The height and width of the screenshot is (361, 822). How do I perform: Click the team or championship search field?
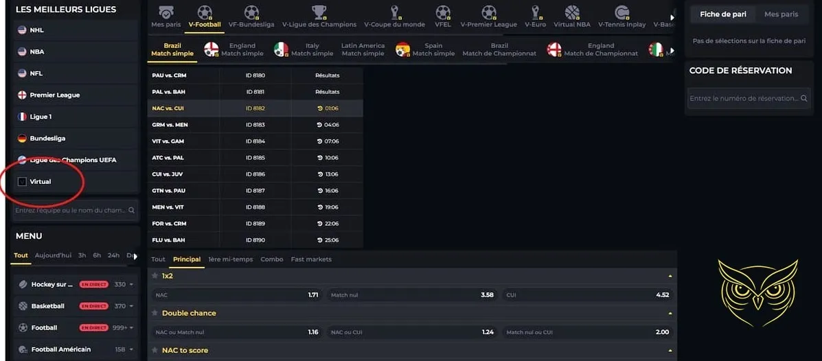pyautogui.click(x=70, y=211)
